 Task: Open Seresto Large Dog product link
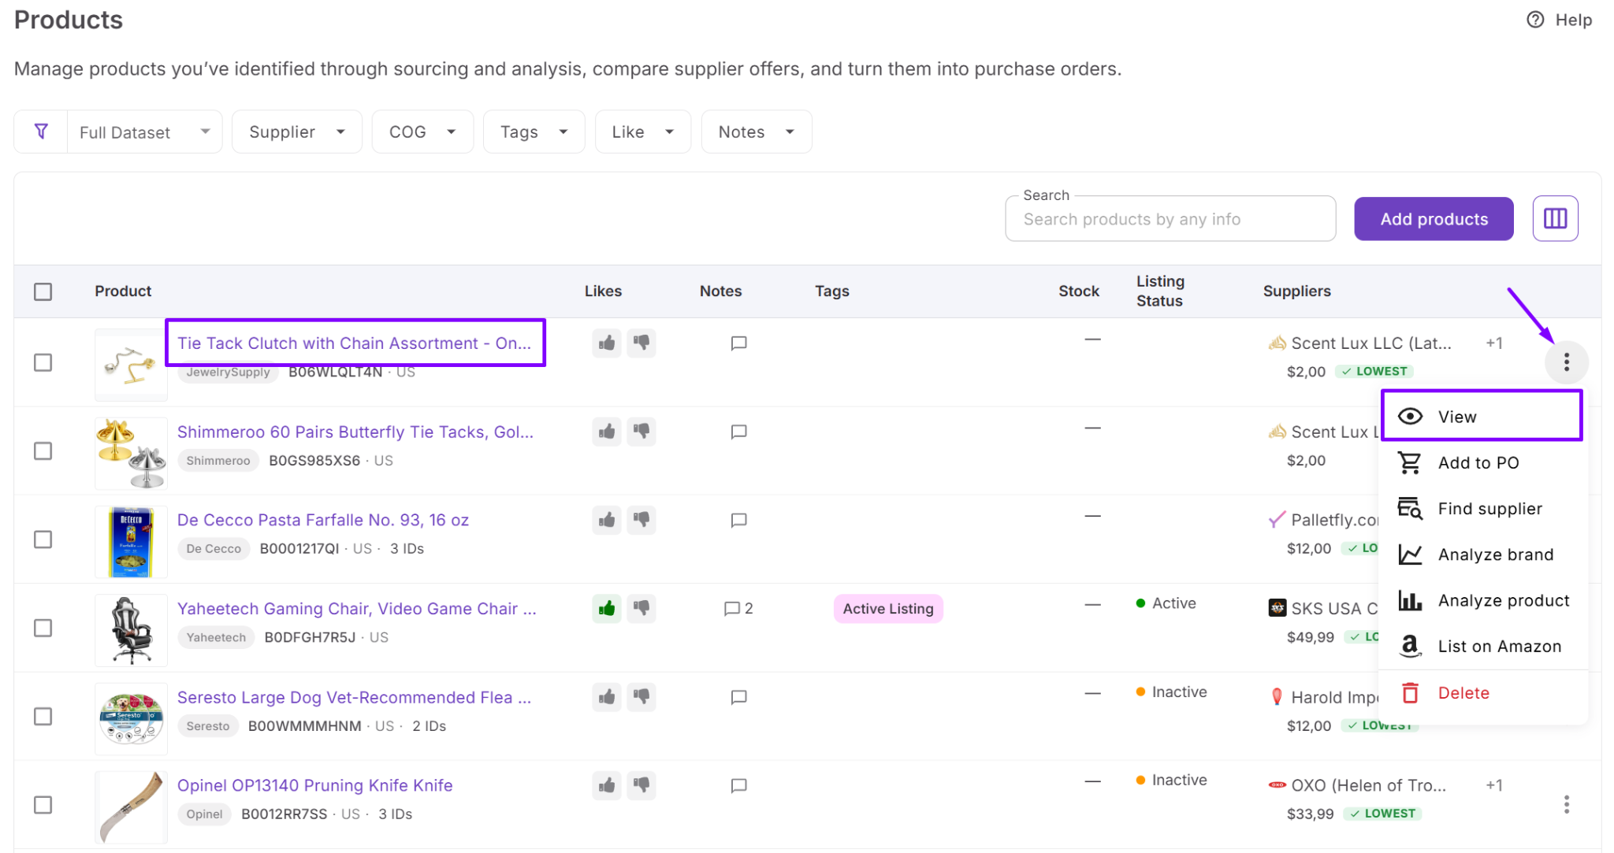pyautogui.click(x=354, y=697)
